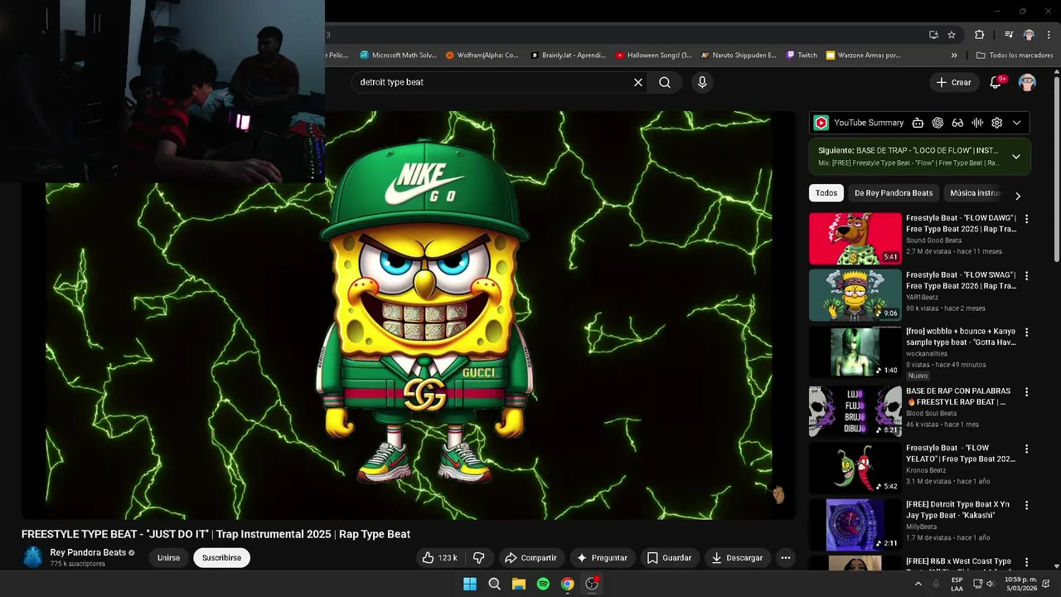Open Microsoft Math Solver bookmark
This screenshot has height=597, width=1061.
click(x=398, y=56)
